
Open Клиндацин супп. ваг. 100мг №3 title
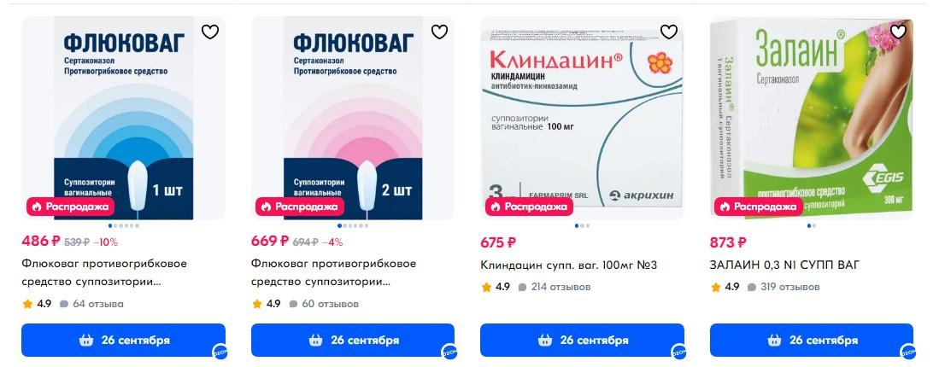point(569,265)
